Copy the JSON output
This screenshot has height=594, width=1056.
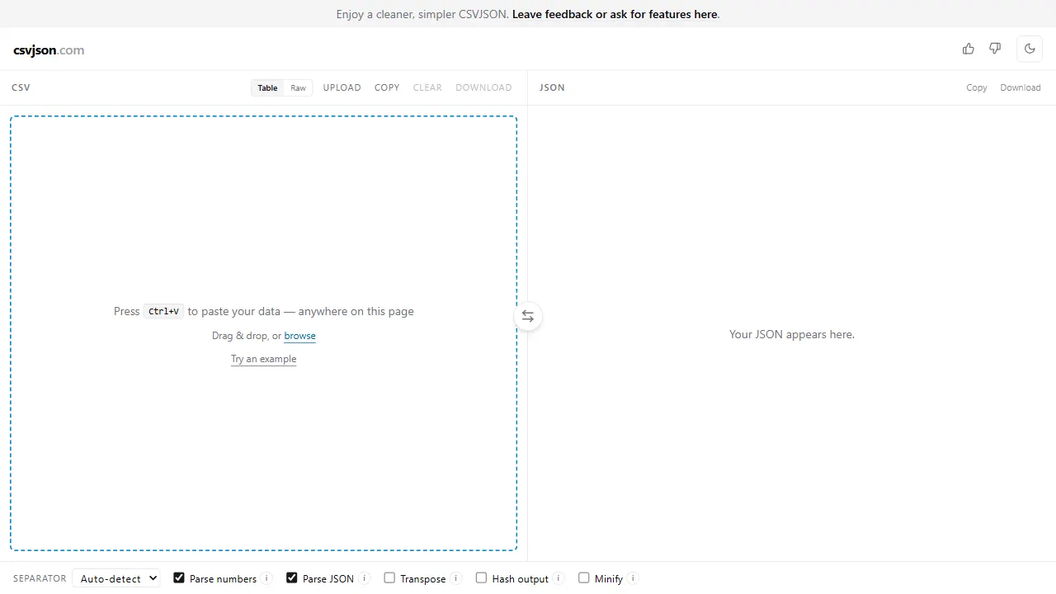pos(977,87)
